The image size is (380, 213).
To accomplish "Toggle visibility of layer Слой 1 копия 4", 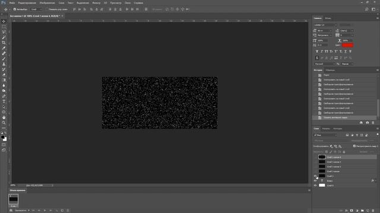I will click(315, 157).
